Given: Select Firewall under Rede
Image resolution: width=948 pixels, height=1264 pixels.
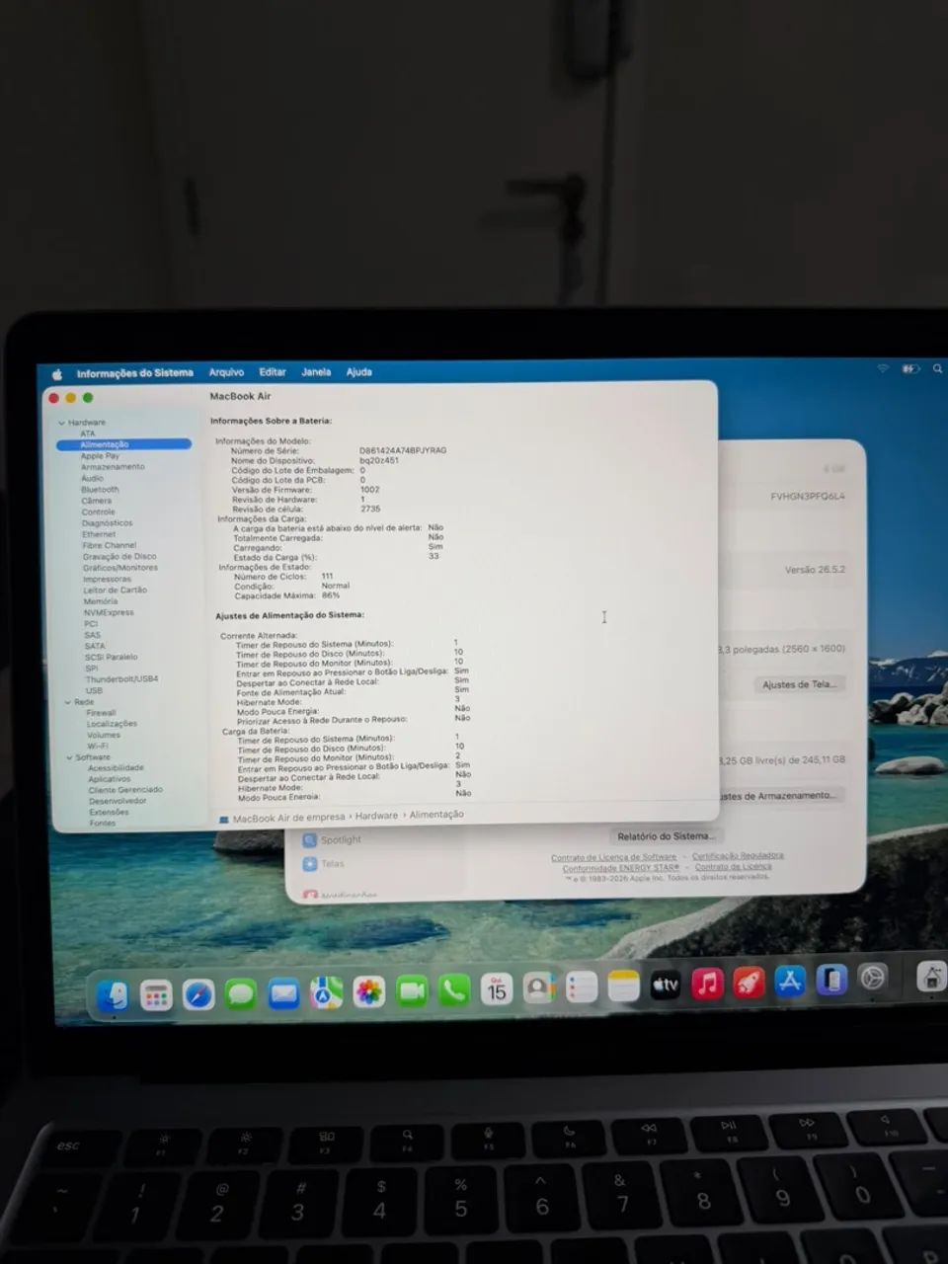Looking at the screenshot, I should 101,713.
